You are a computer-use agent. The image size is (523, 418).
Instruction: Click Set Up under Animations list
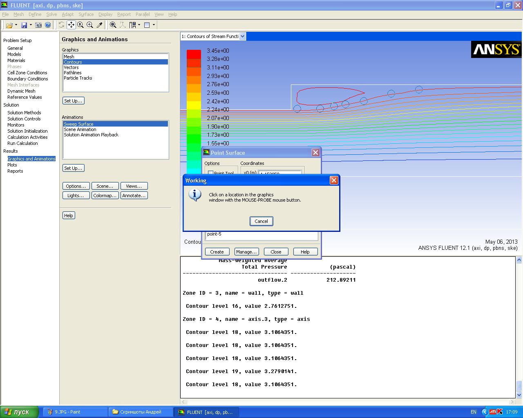[74, 168]
